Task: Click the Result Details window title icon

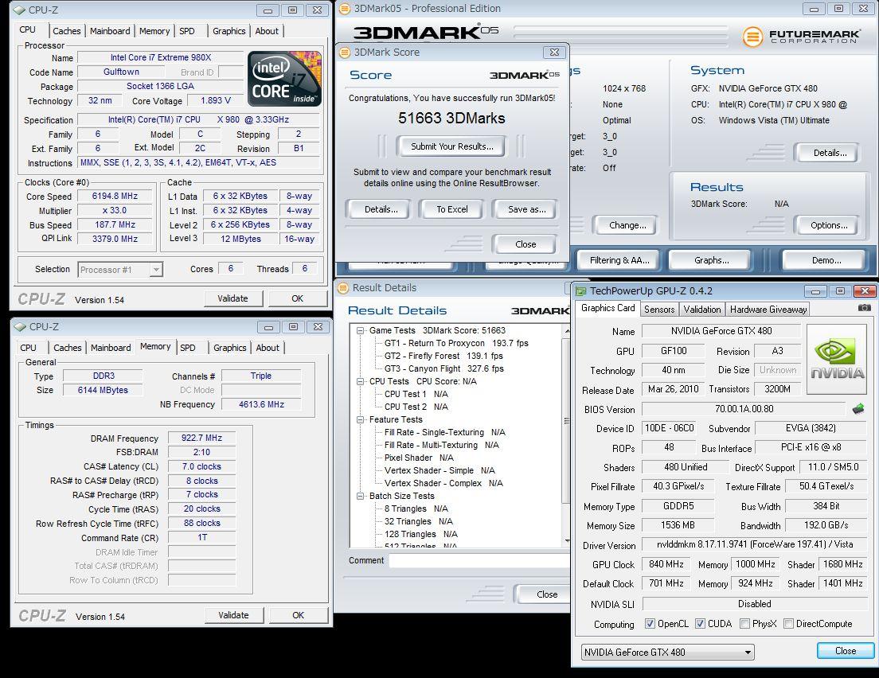Action: [x=343, y=288]
